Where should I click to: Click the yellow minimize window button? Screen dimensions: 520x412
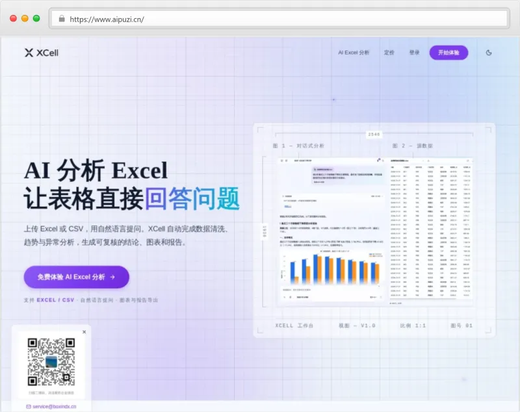25,19
